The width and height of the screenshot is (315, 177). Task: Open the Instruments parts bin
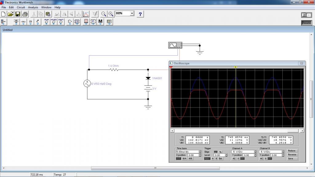[109, 22]
